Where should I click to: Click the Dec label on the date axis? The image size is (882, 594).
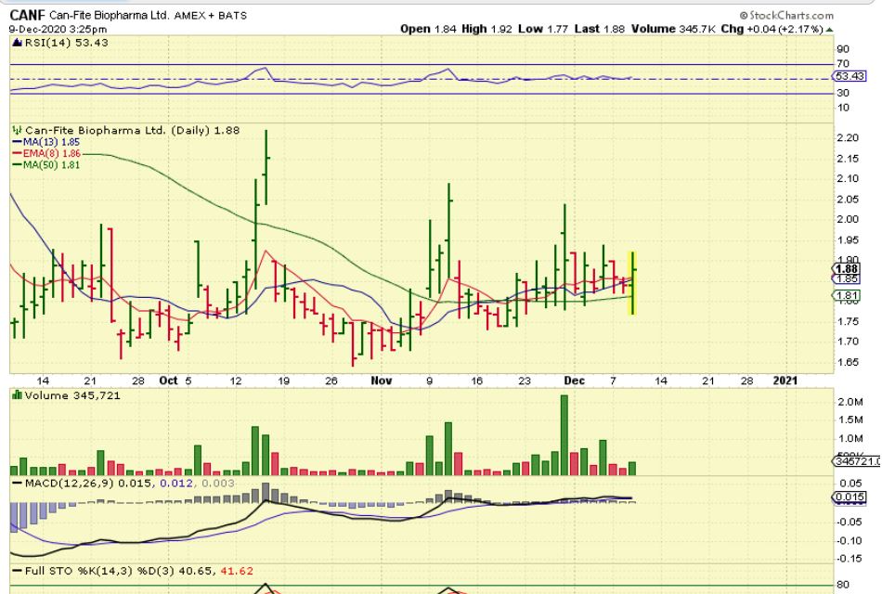(x=572, y=381)
